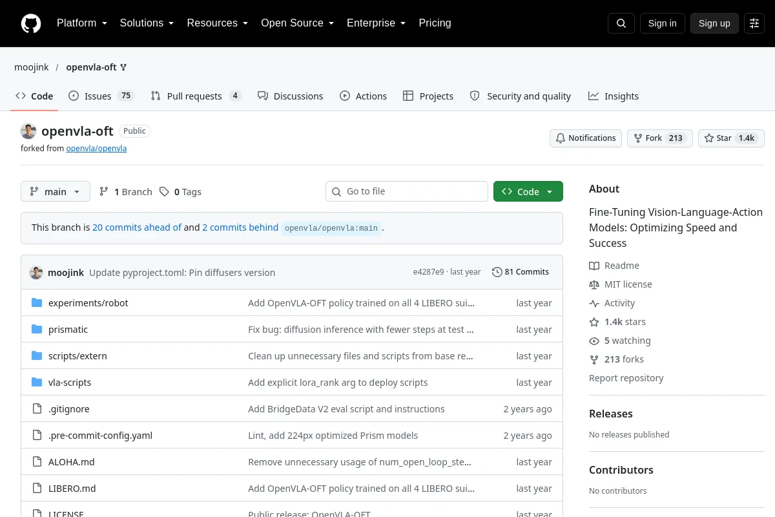Click the .pre-commit-config.yaml file icon

pos(37,435)
